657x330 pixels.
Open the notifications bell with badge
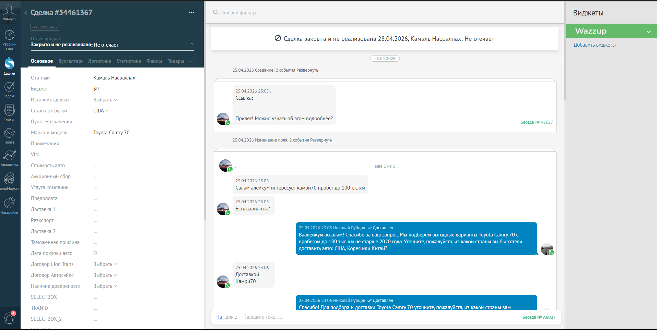(10, 318)
